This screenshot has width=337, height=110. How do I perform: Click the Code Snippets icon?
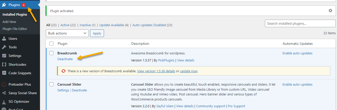coord(4,73)
